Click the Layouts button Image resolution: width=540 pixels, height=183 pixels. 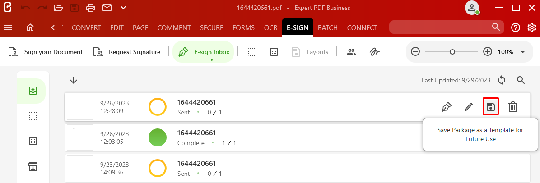pos(310,52)
